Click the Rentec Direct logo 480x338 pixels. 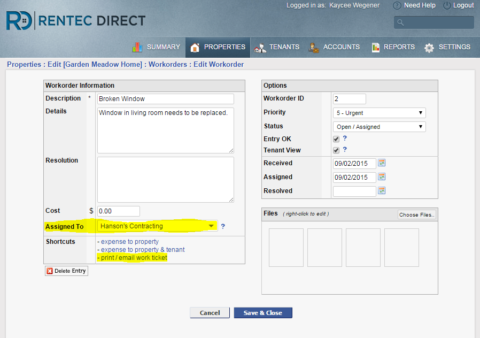coord(76,21)
